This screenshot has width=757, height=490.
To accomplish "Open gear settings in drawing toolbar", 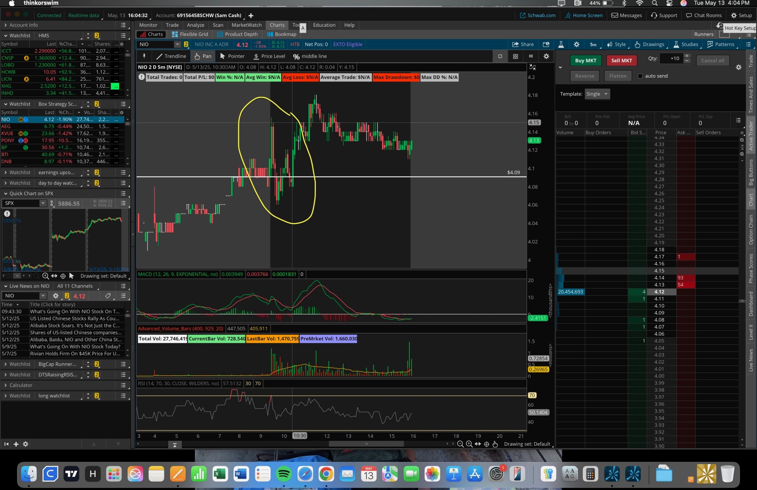I will tap(546, 56).
